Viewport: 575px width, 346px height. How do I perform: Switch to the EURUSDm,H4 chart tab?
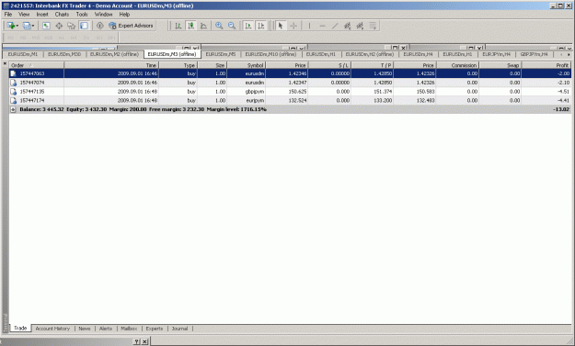[x=418, y=54]
